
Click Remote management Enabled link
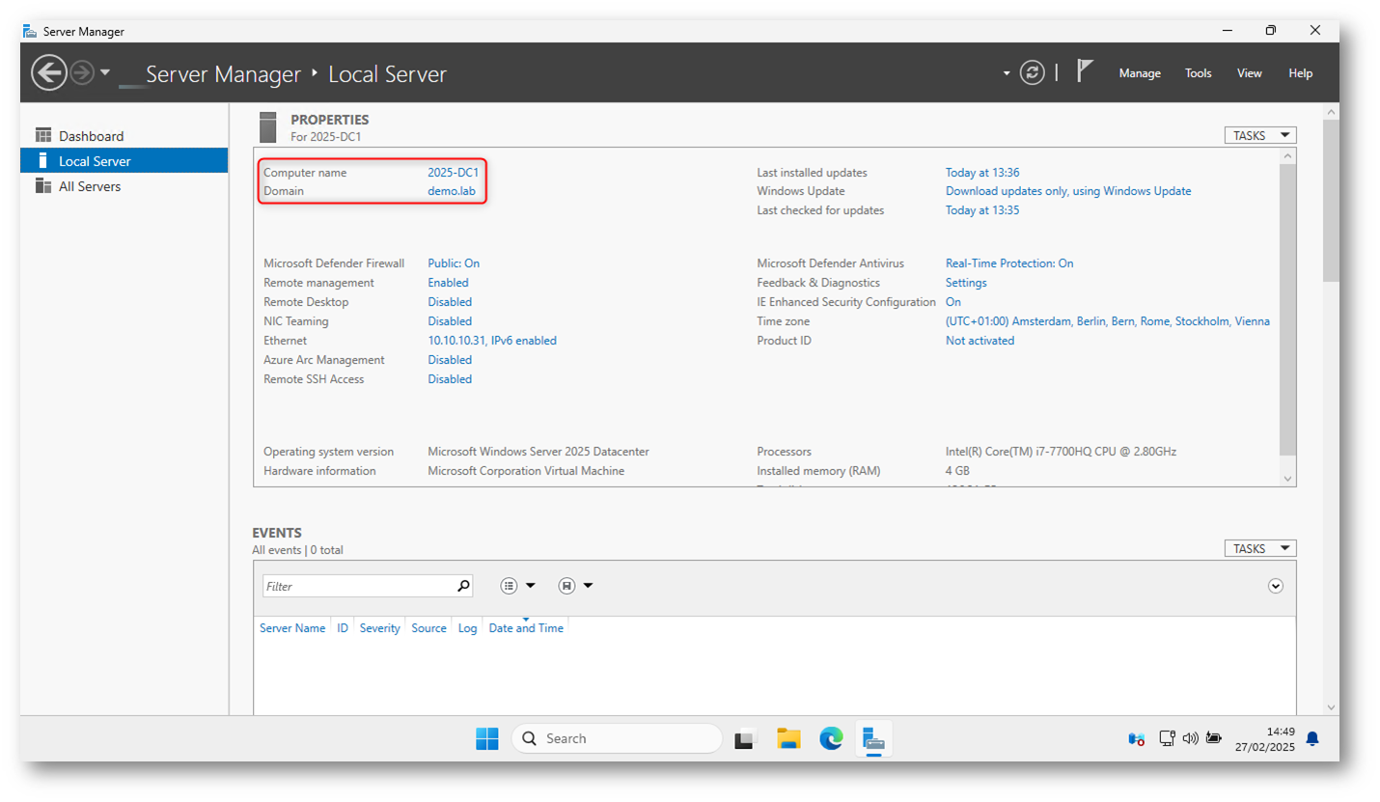click(448, 283)
